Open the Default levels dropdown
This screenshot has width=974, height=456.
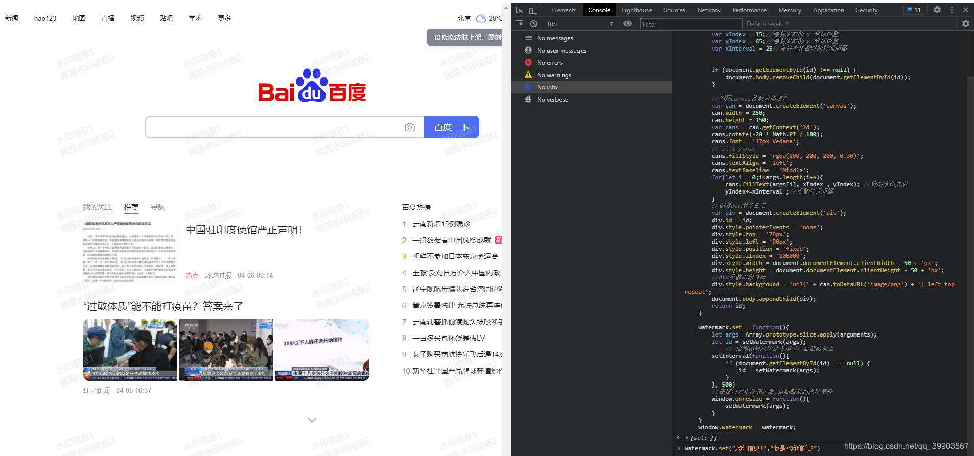(x=768, y=23)
